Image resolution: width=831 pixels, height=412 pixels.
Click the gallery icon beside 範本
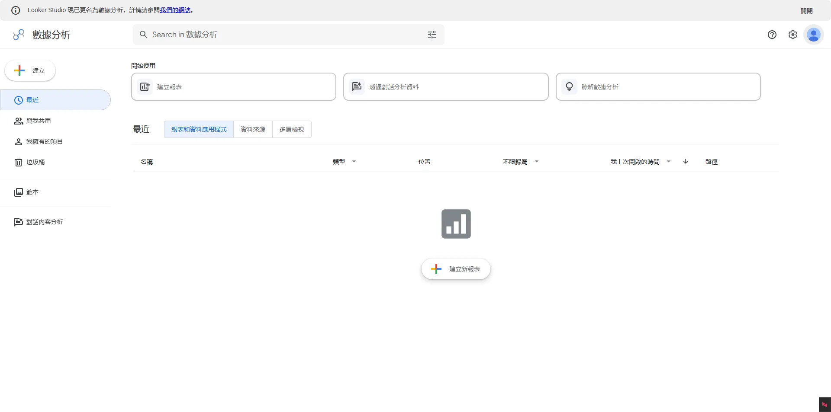[19, 192]
